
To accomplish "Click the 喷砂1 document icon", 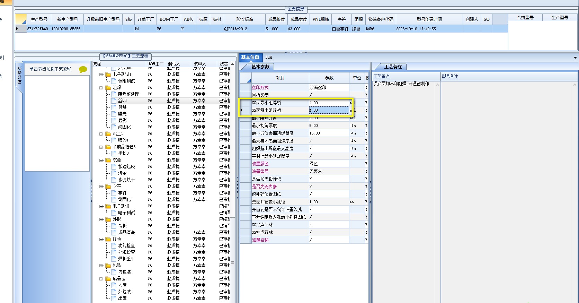I will [x=114, y=140].
